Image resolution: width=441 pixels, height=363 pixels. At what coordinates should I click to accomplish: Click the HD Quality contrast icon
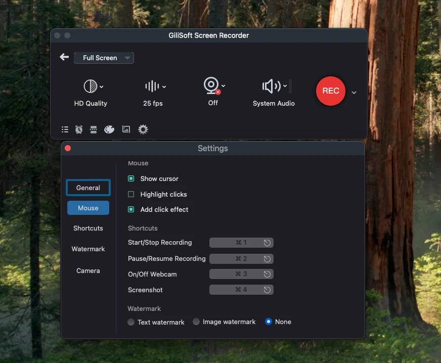(91, 86)
